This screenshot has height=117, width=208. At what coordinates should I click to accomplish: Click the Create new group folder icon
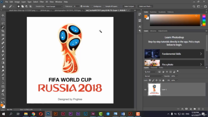[195, 109]
